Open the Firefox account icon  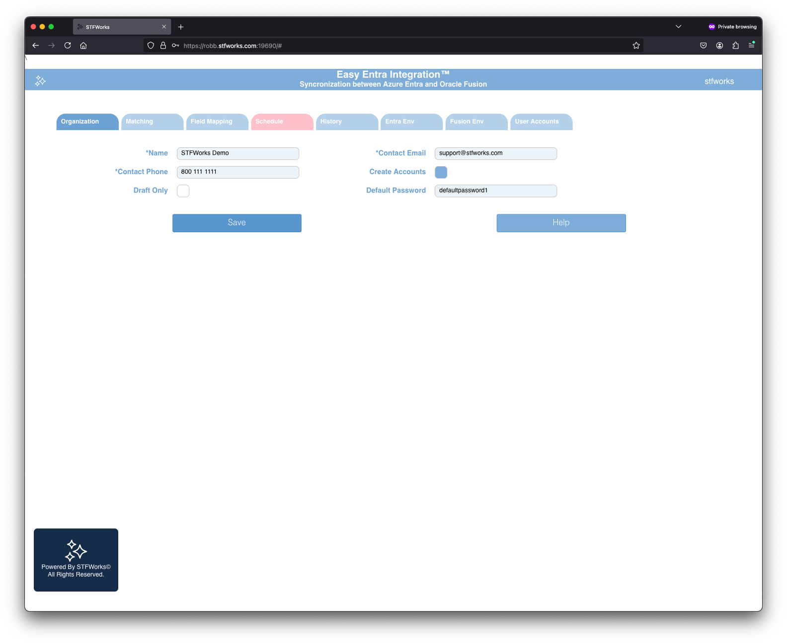pos(719,46)
